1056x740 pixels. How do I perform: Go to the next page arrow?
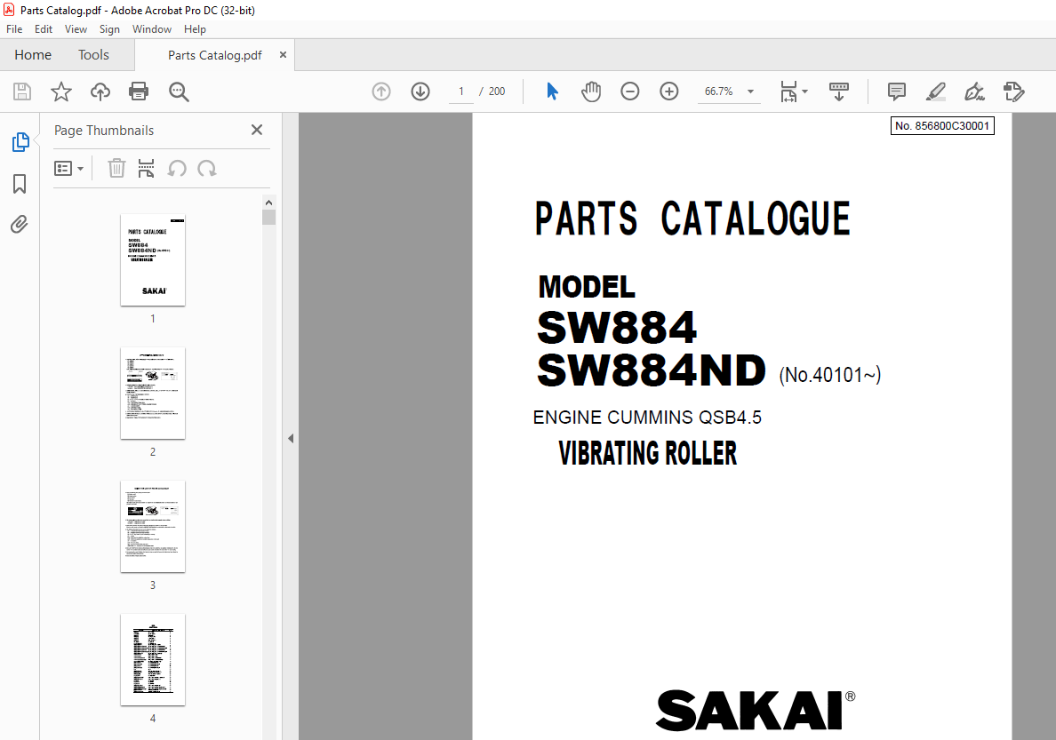coord(420,92)
